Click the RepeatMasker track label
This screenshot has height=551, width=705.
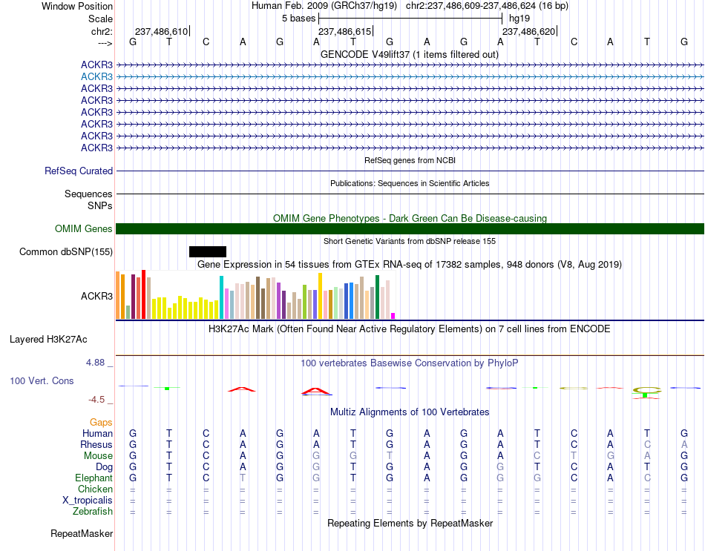82,533
